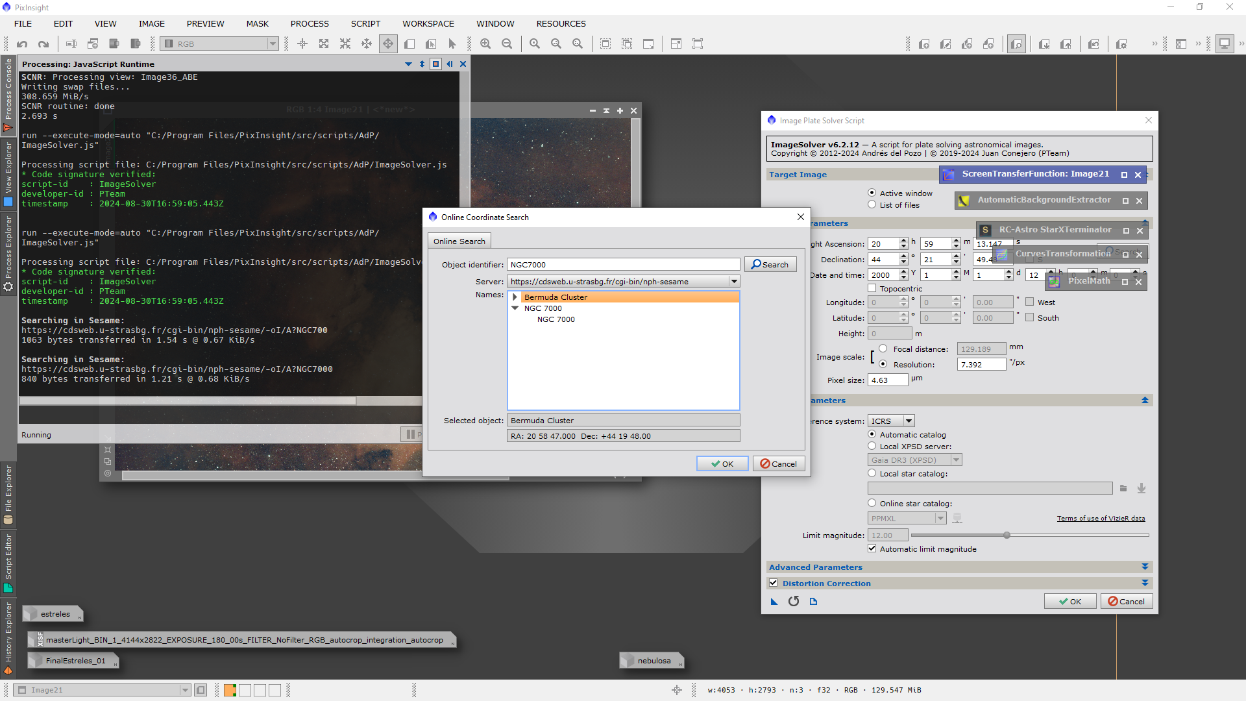The height and width of the screenshot is (701, 1246).
Task: Open the Server URL dropdown
Action: tap(734, 282)
